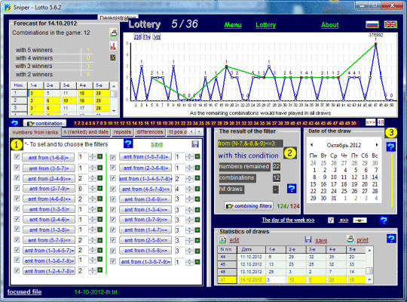
Task: Click the scrollbar thumb of the forecast table
Action: (x=114, y=94)
